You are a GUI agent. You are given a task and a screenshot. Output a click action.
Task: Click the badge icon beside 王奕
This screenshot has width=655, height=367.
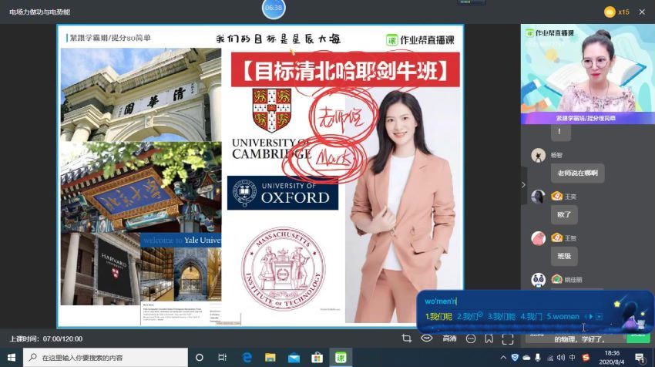556,196
